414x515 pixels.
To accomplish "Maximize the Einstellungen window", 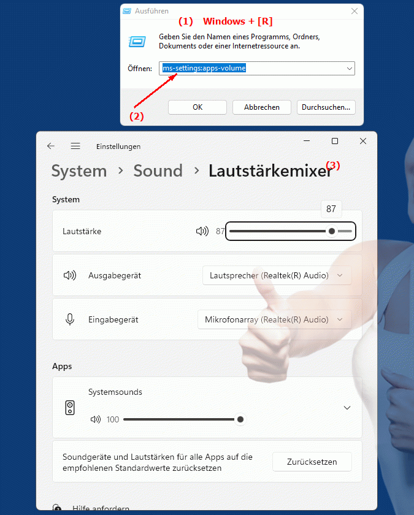I will point(335,141).
